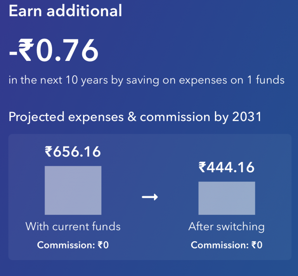The width and height of the screenshot is (298, 276).
Task: Click the 'With current funds' label
Action: pyautogui.click(x=73, y=226)
